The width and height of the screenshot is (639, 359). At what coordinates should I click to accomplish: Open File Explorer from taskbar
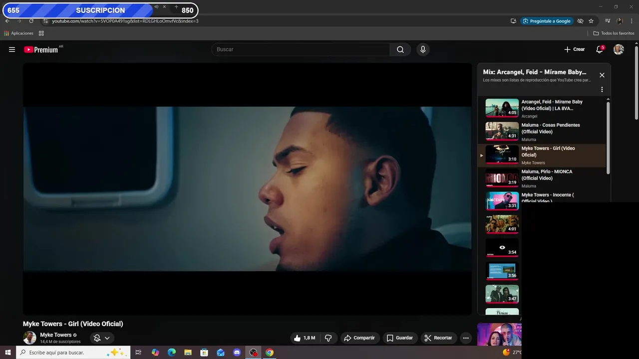188,353
